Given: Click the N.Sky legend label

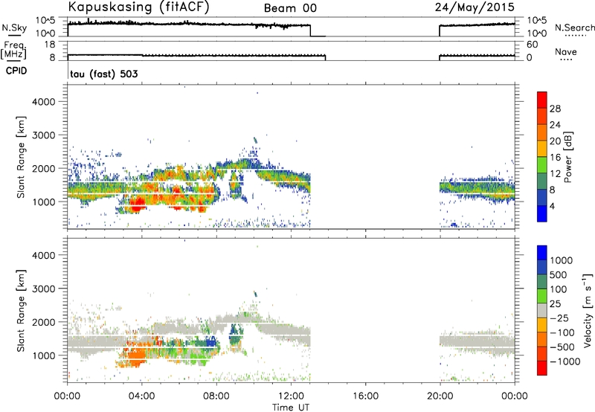Looking at the screenshot, I should (x=14, y=28).
